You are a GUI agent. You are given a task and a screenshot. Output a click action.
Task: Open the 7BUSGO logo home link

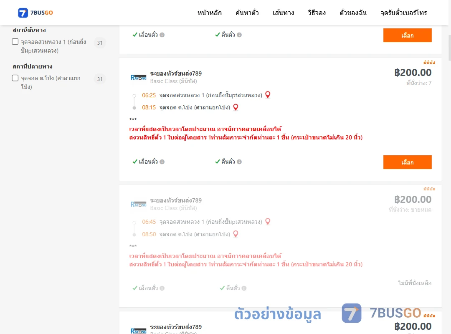35,13
